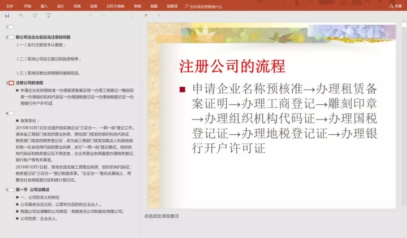Select slide 2 icon in outline
The image size is (407, 238).
tap(11, 37)
